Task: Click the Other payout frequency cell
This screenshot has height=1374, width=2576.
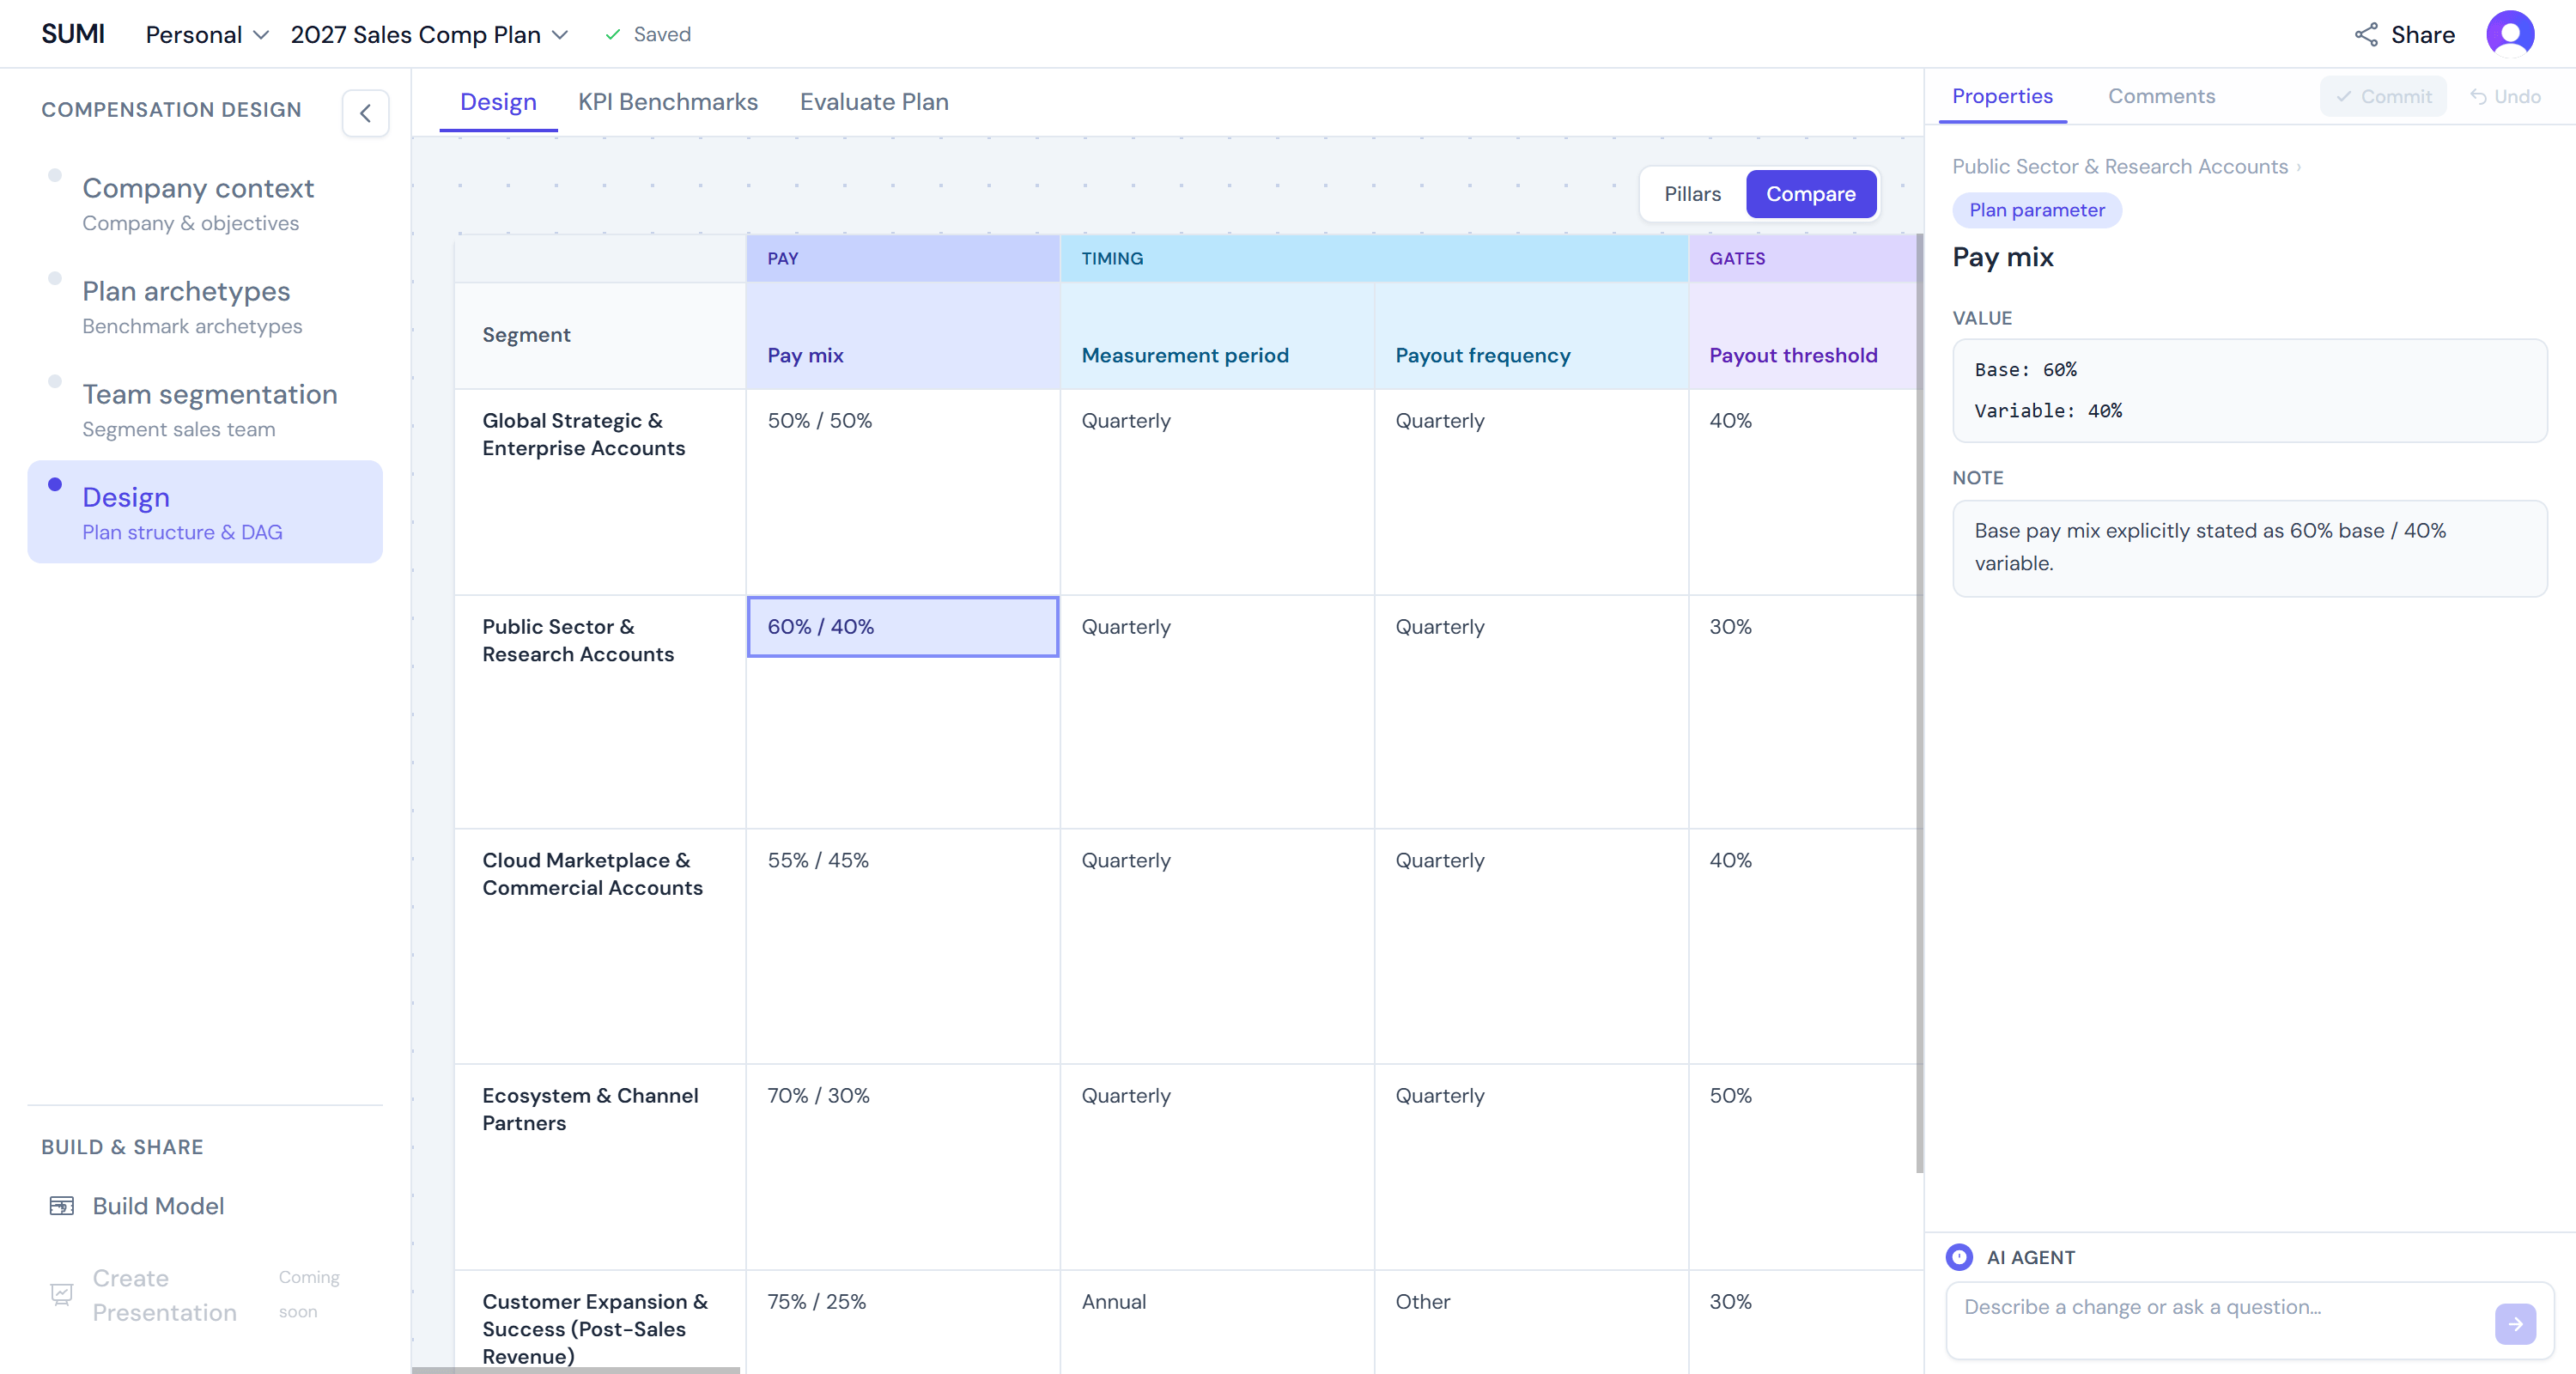Action: (1530, 1302)
